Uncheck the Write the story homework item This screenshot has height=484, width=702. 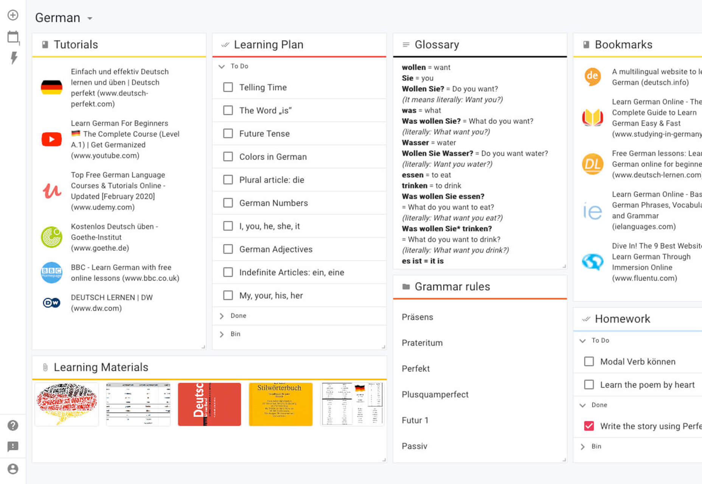click(x=589, y=426)
